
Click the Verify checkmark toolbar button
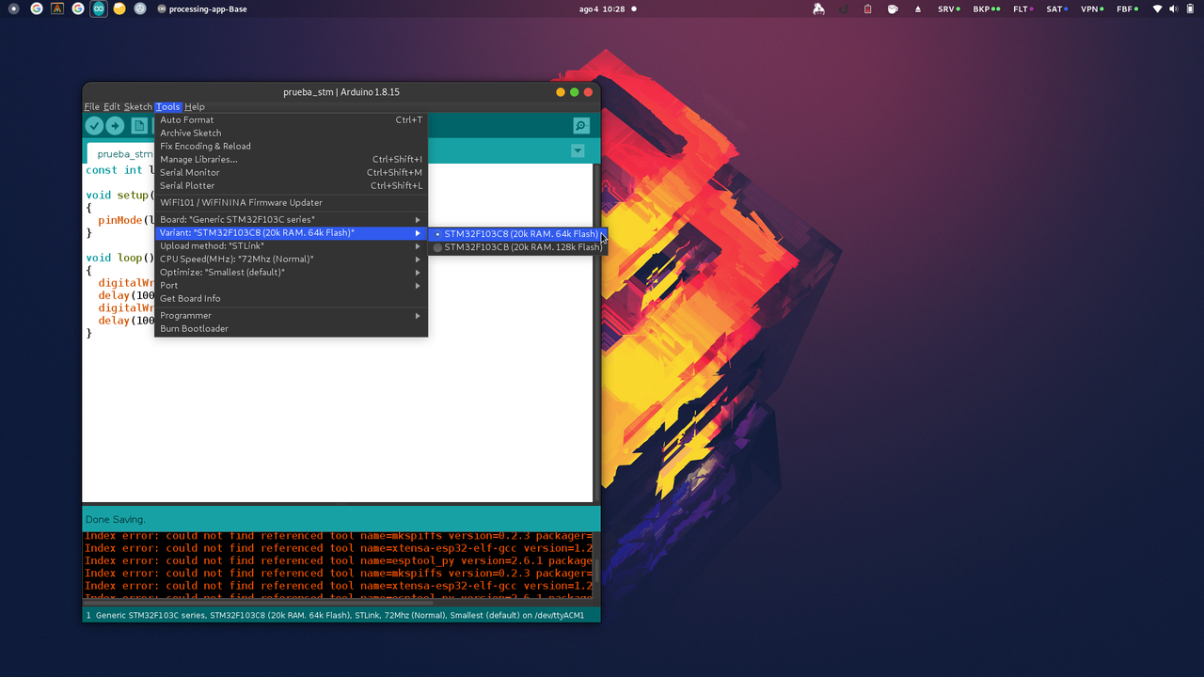coord(94,126)
